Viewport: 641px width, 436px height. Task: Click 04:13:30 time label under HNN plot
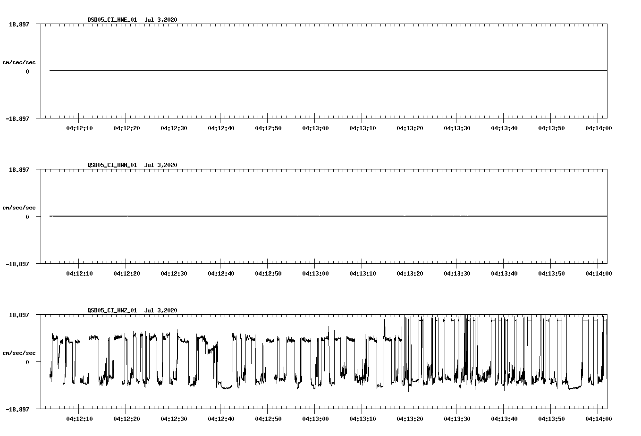[457, 274]
